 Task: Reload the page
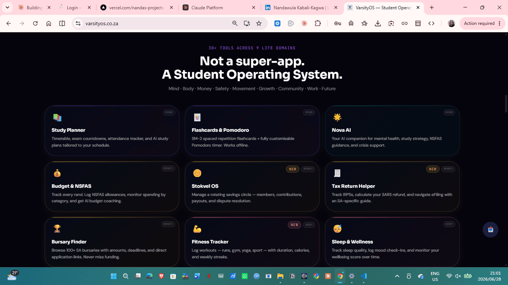[35, 23]
